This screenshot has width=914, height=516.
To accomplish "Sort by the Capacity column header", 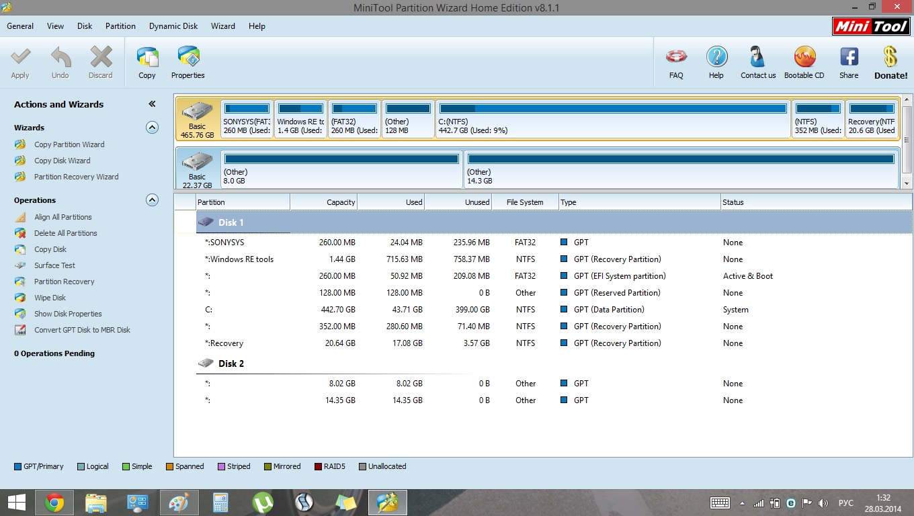I will click(323, 202).
